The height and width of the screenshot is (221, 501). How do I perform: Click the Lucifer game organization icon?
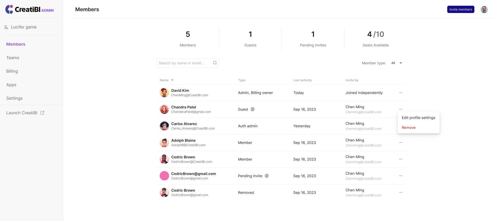6,27
